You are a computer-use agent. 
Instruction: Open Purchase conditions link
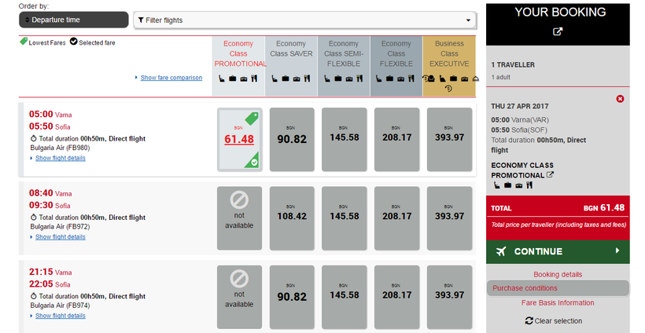pos(525,288)
